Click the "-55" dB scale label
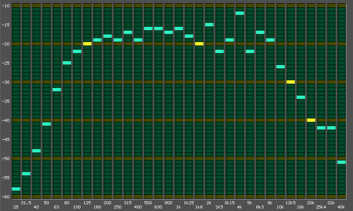Image resolution: width=353 pixels, height=211 pixels. pyautogui.click(x=6, y=177)
